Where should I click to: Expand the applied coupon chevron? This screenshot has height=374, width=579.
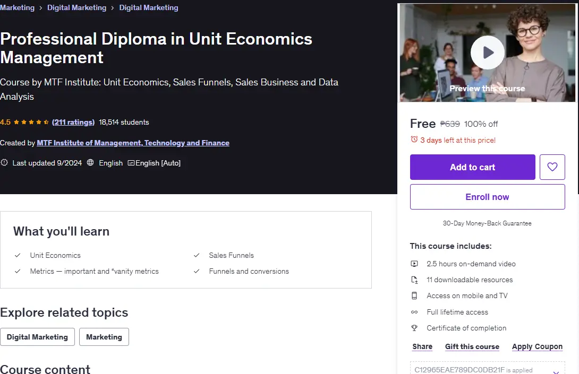[x=556, y=371]
